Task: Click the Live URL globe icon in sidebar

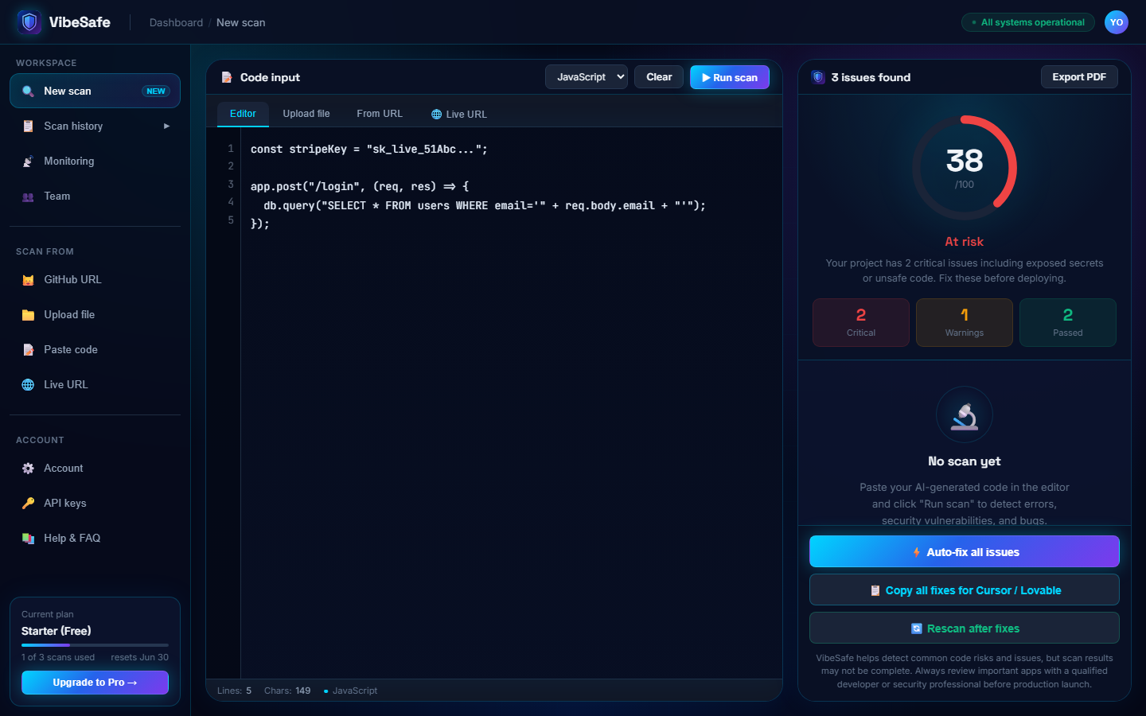Action: (x=28, y=385)
